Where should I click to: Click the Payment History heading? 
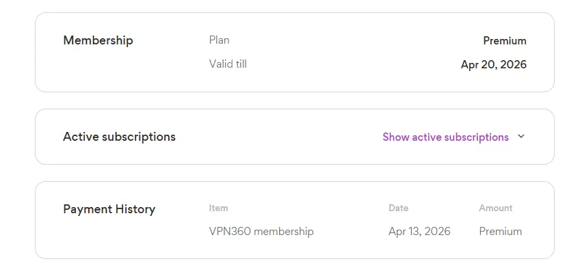click(109, 209)
